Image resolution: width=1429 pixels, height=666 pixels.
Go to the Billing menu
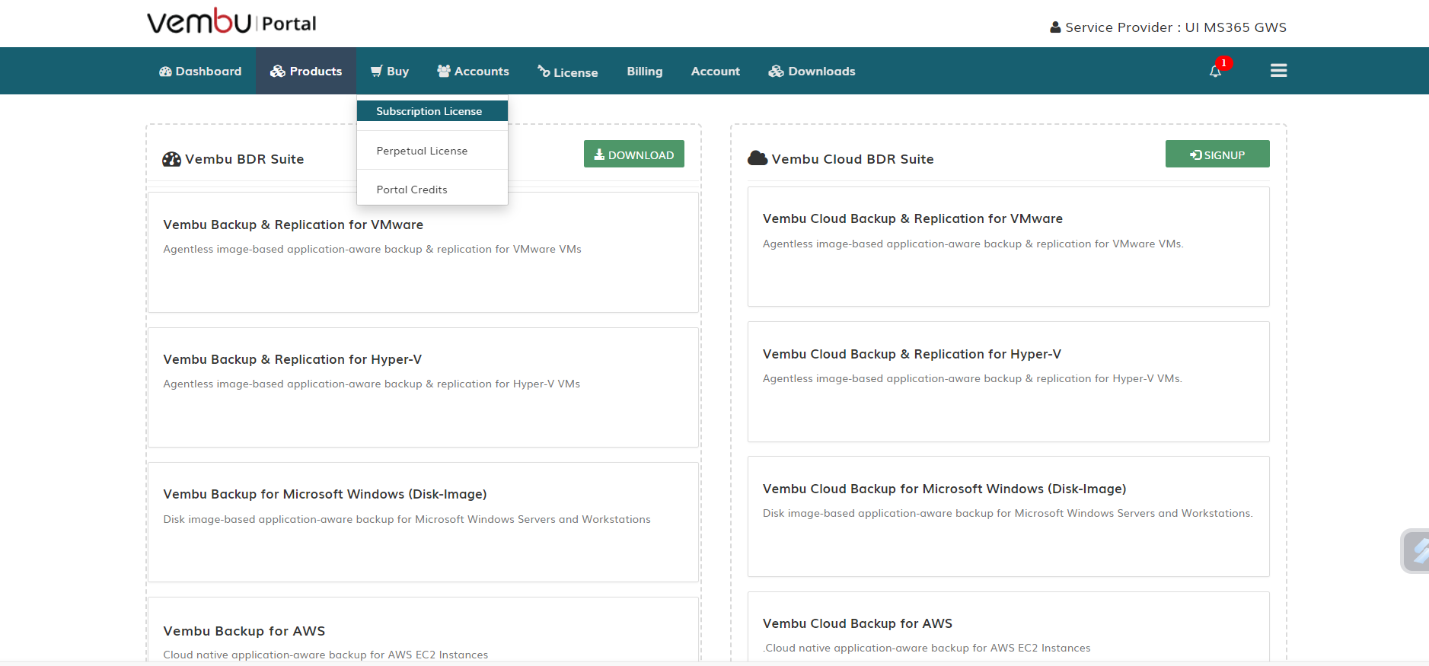[x=645, y=72]
